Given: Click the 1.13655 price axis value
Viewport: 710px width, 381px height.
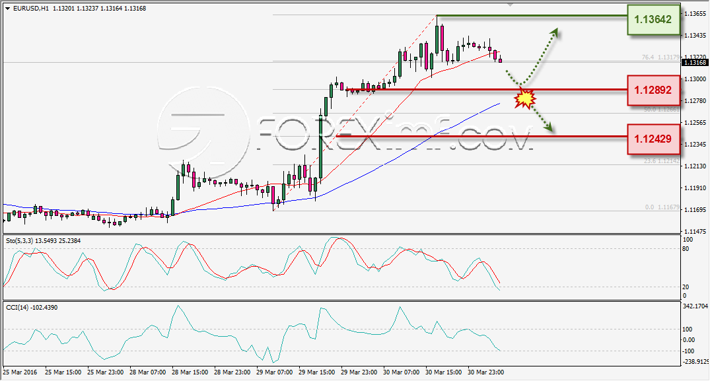Looking at the screenshot, I should click(695, 14).
